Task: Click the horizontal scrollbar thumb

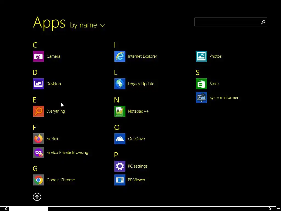Action: [x=28, y=209]
